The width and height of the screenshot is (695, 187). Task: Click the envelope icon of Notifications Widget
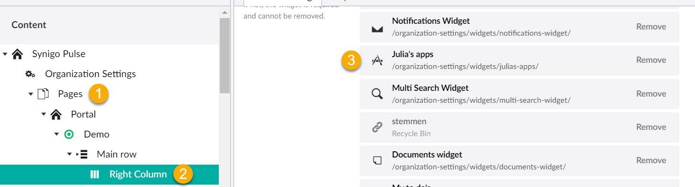click(x=377, y=29)
